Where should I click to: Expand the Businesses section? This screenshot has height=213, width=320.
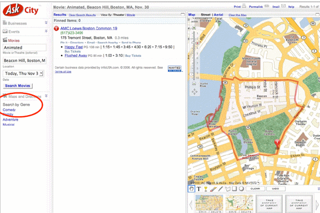point(46,23)
